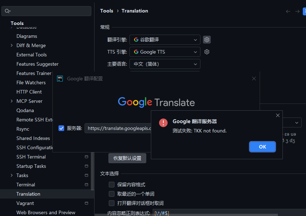Select Terminal settings page
The width and height of the screenshot is (306, 216).
pos(26,185)
